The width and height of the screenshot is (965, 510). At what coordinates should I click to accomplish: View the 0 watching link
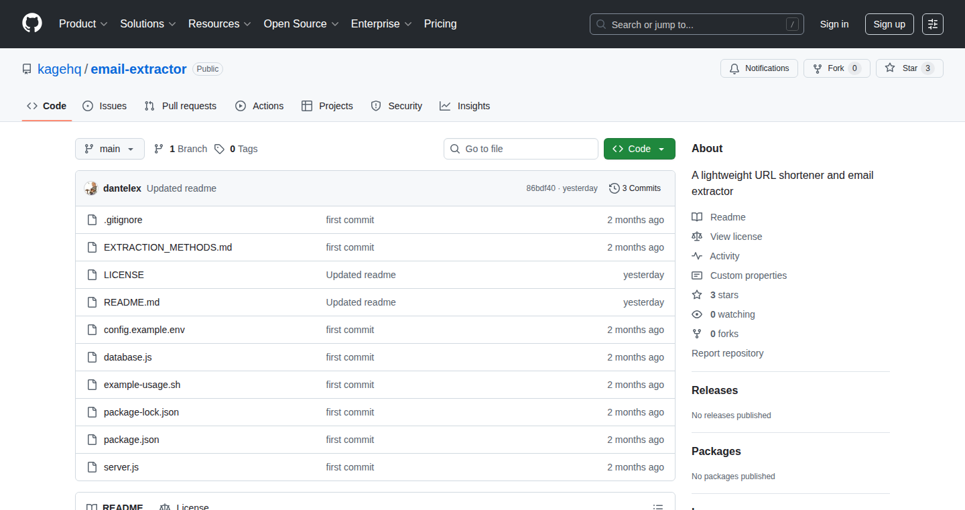click(723, 314)
